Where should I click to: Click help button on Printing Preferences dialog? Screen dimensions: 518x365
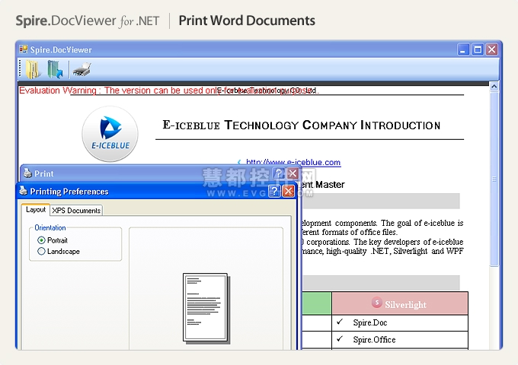(x=274, y=191)
